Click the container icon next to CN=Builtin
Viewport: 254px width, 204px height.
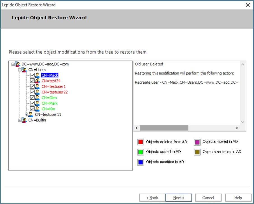pyautogui.click(x=24, y=120)
